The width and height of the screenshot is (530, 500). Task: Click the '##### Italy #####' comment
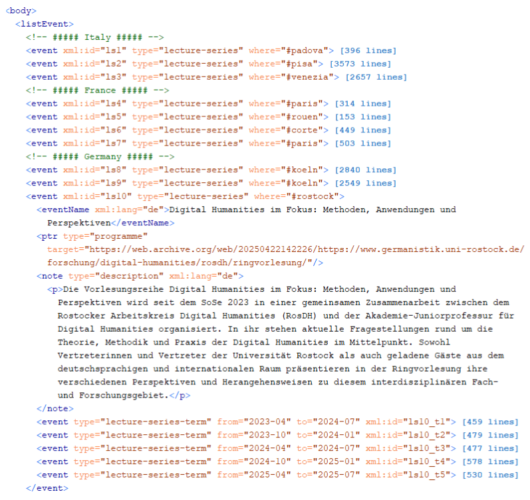(x=95, y=37)
